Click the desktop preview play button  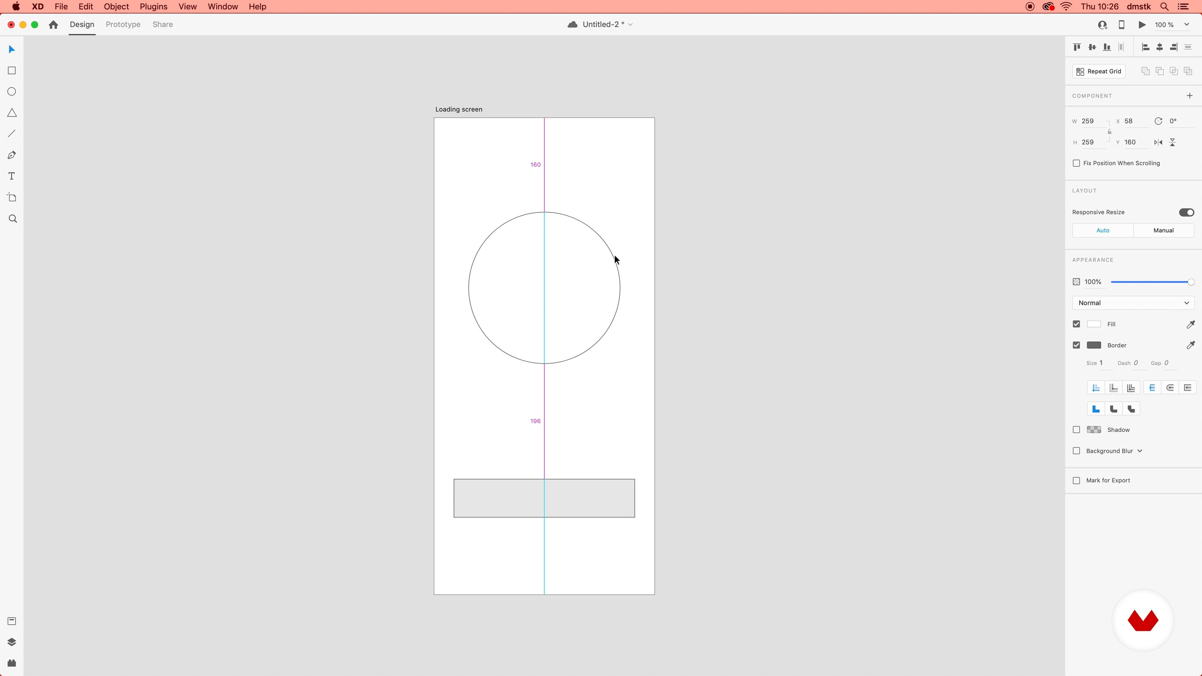(1142, 25)
